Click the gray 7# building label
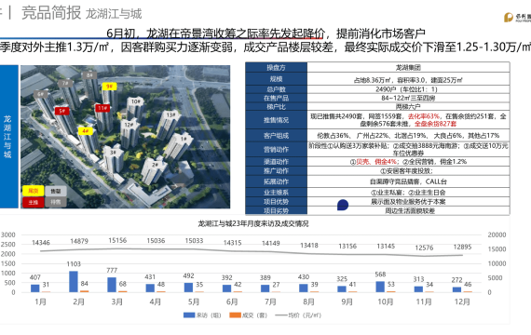 pyautogui.click(x=65, y=83)
